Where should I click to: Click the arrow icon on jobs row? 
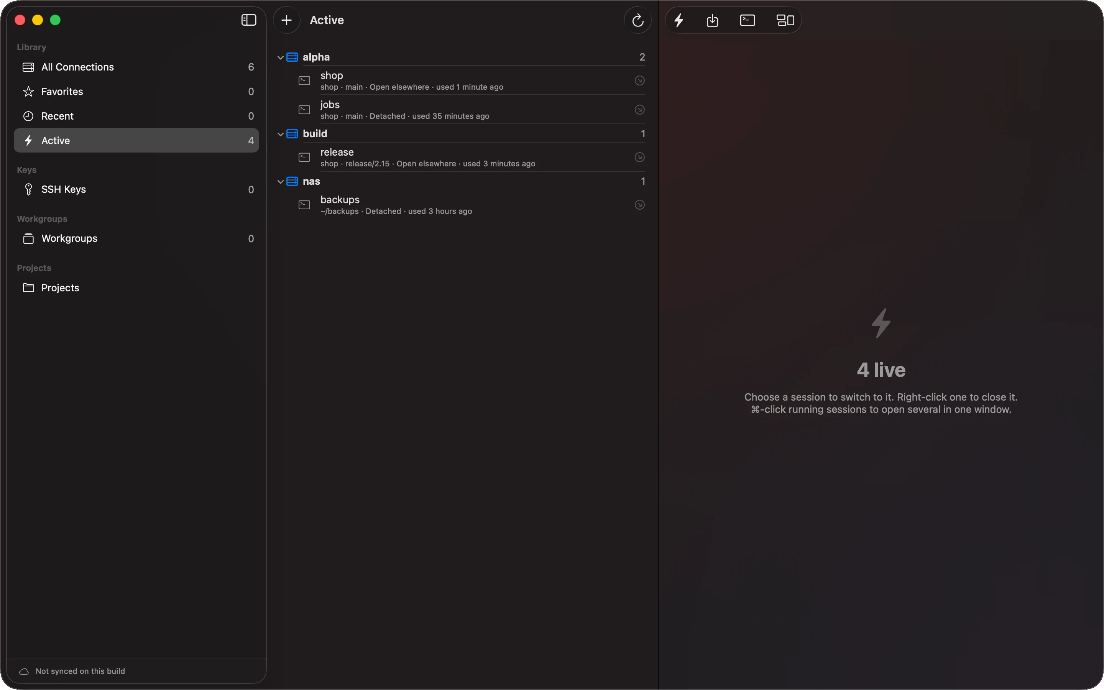point(639,110)
